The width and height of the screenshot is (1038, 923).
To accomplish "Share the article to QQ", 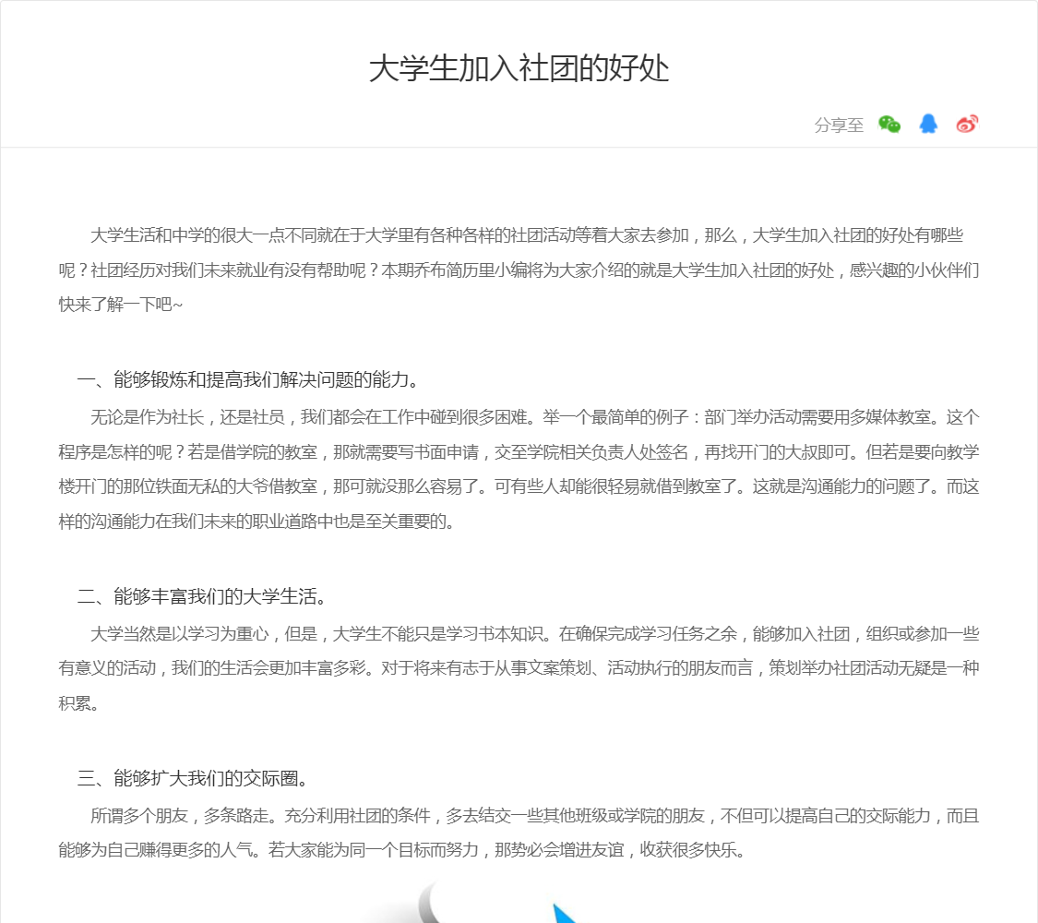I will pos(928,124).
